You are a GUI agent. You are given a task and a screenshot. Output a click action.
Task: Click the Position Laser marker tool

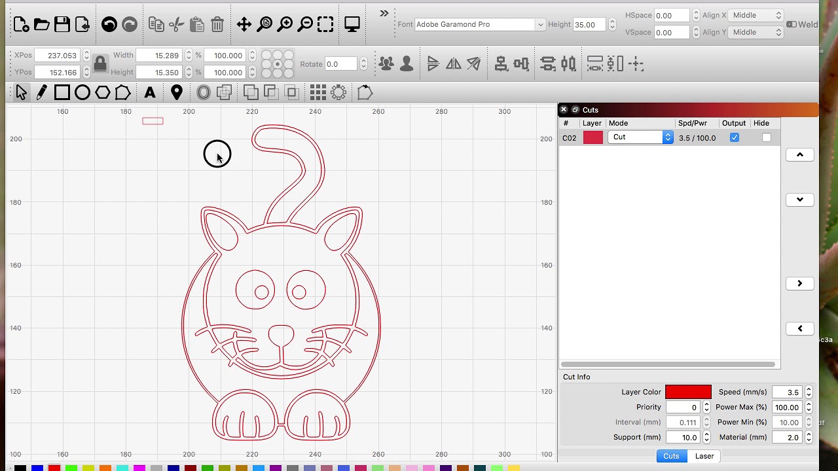pyautogui.click(x=177, y=93)
